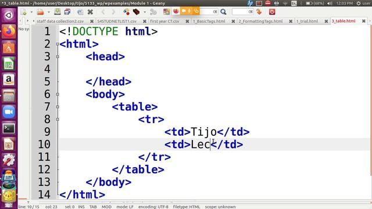The height and width of the screenshot is (209, 372).
Task: Collapse the table fold marker on line 7
Action: click(x=58, y=107)
